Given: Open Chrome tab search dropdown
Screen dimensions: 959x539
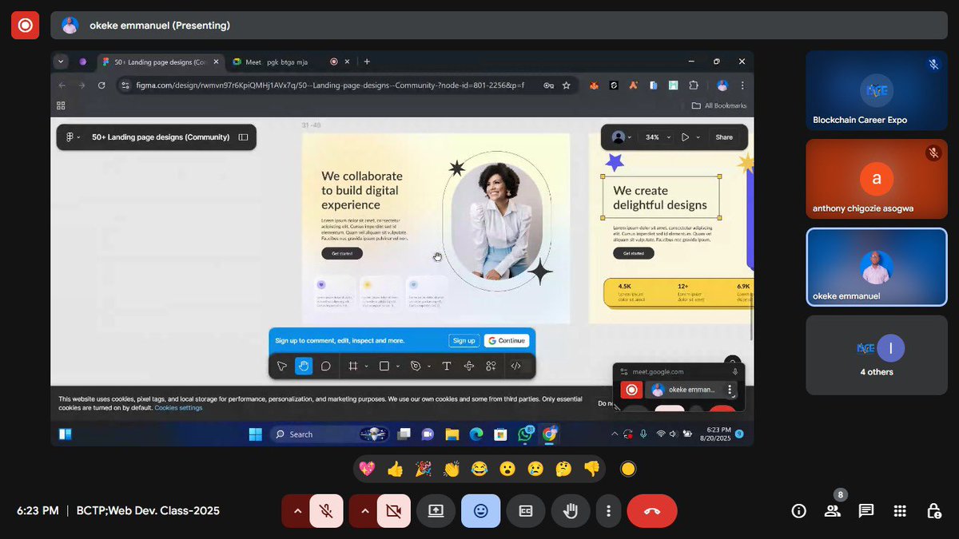Looking at the screenshot, I should click(61, 61).
